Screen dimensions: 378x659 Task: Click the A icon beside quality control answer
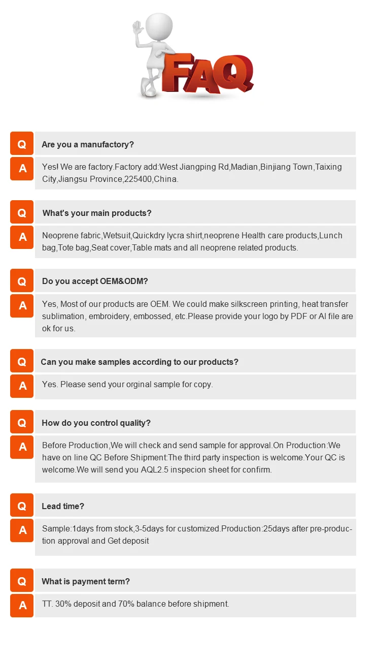(22, 447)
